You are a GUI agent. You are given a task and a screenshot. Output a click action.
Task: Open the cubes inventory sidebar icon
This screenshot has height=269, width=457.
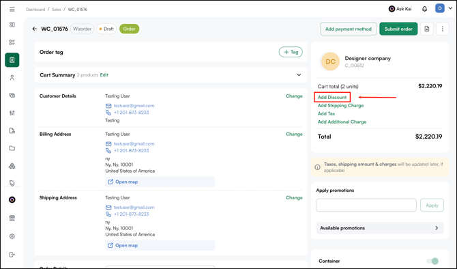(12, 166)
